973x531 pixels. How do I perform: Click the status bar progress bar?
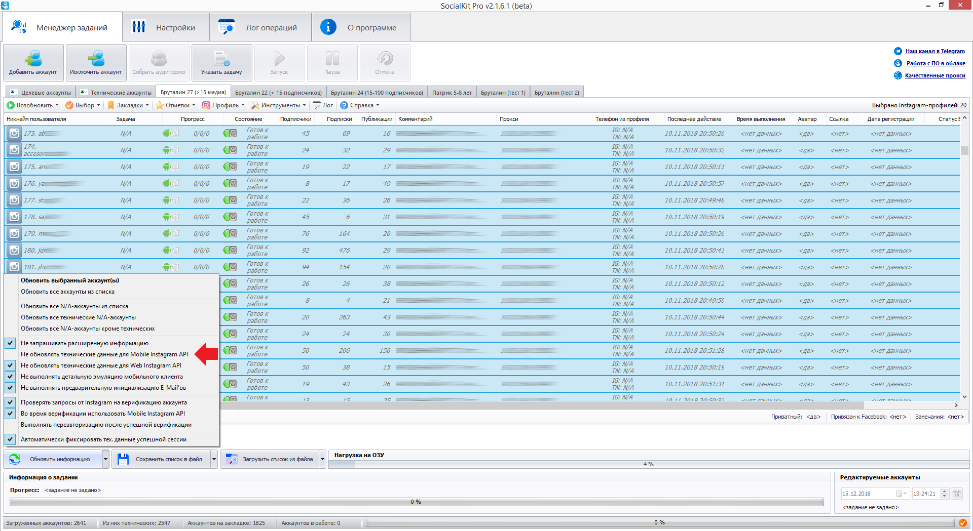point(659,523)
